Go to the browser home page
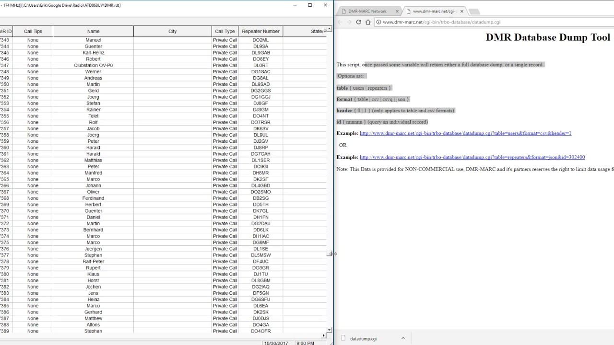This screenshot has width=614, height=345. (368, 22)
